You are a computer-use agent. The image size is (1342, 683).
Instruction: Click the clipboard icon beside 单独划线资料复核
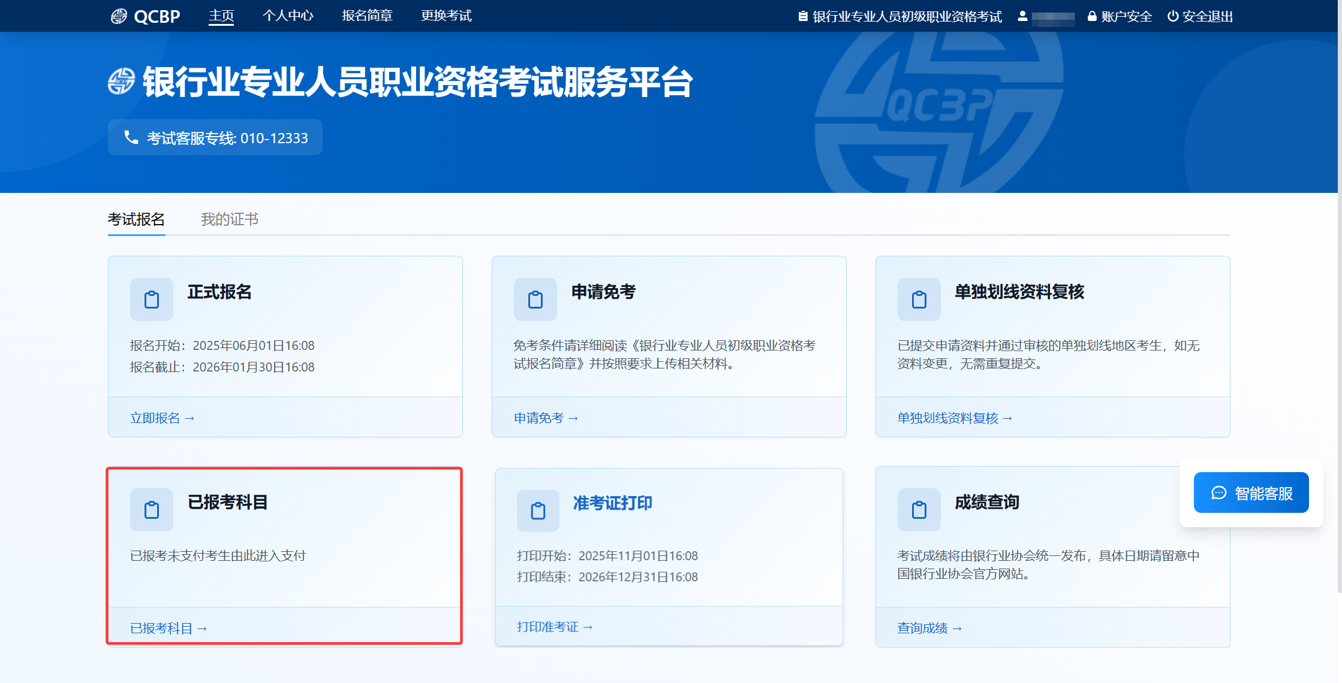coord(919,300)
